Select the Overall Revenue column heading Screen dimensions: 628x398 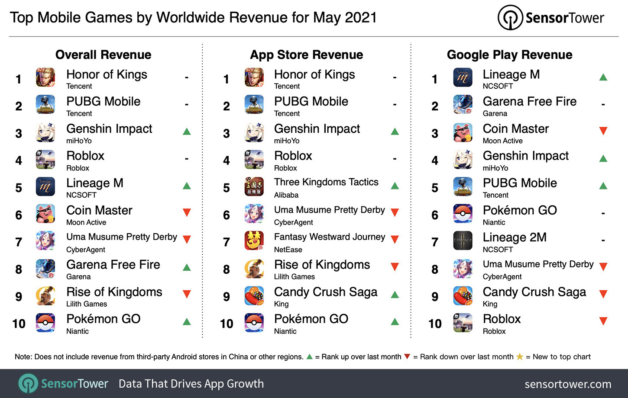(x=104, y=55)
